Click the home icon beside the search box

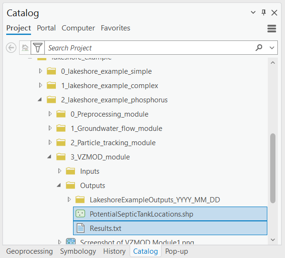[25, 48]
